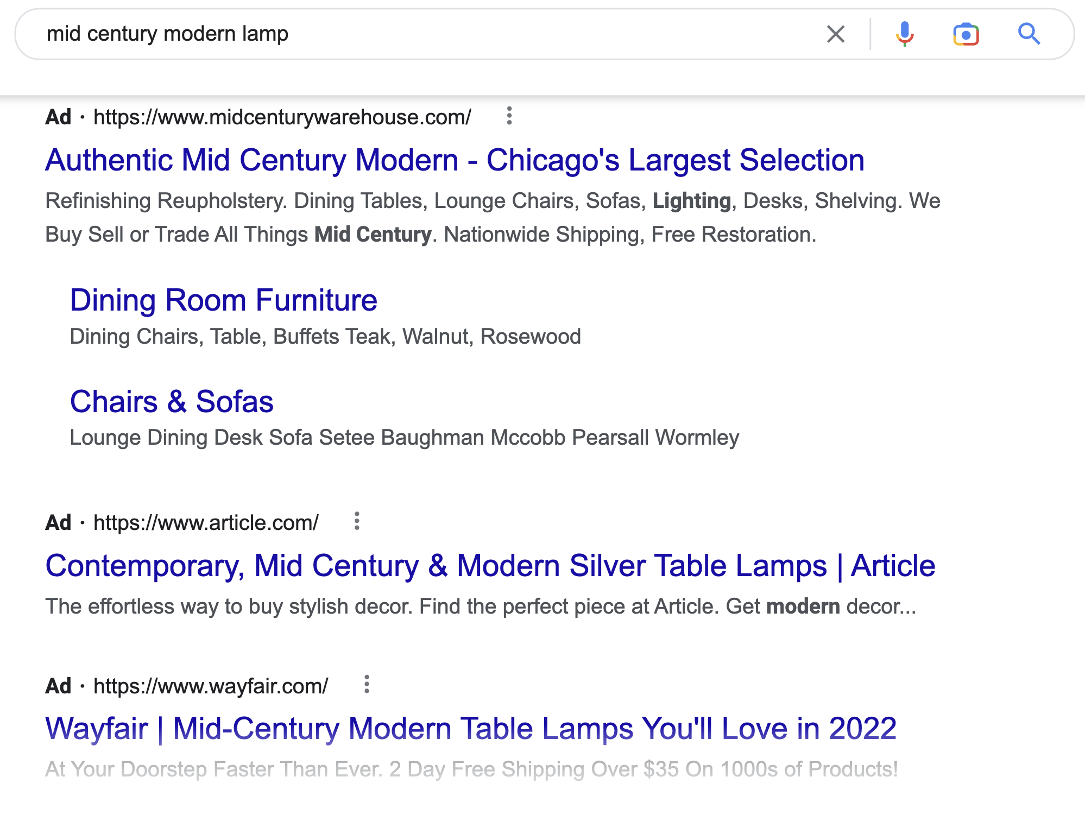Open 'Authentic Mid Century Modern - Chicago's Largest Selection' link
The width and height of the screenshot is (1085, 821).
(x=455, y=161)
